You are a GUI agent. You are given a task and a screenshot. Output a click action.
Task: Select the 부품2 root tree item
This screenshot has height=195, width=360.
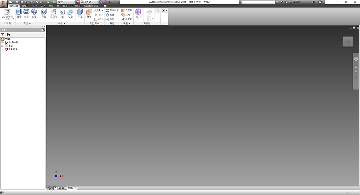(6, 39)
